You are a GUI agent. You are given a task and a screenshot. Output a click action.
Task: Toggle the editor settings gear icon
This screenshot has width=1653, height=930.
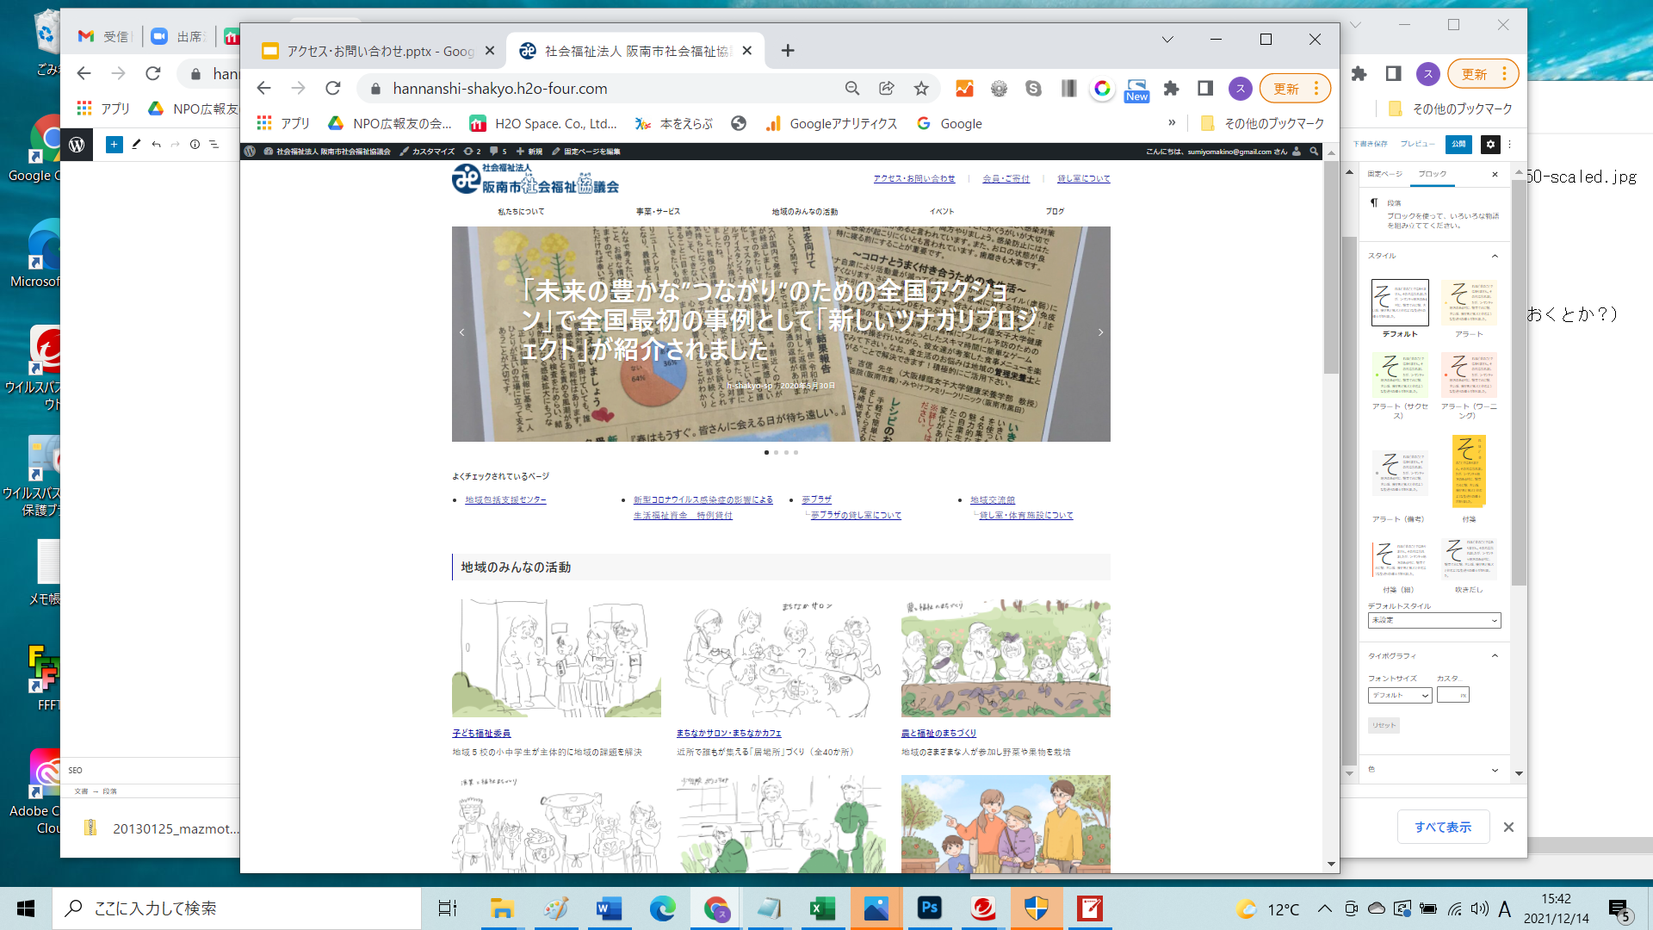pos(1491,145)
